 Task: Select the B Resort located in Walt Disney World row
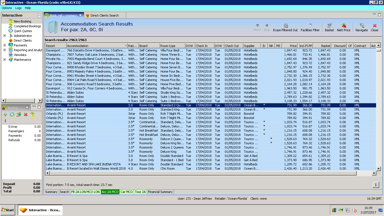pyautogui.click(x=211, y=168)
